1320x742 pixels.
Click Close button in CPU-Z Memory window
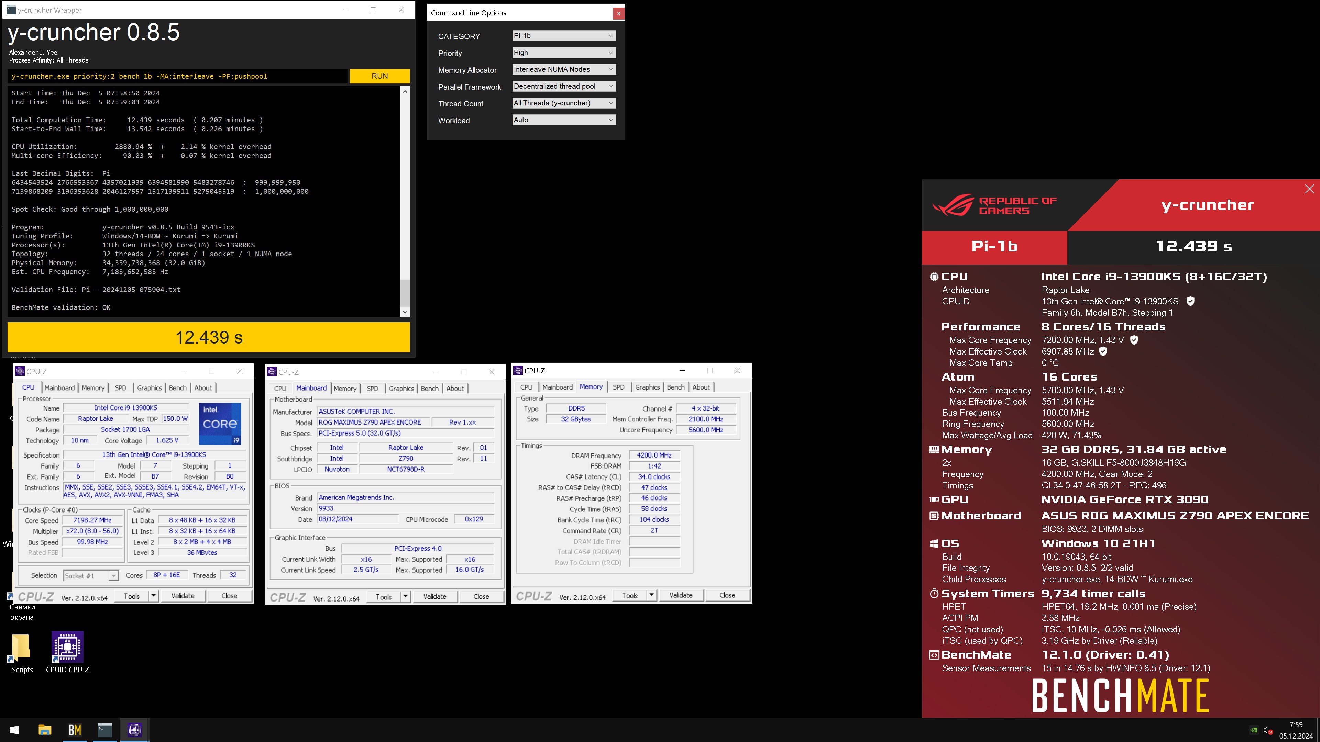coord(727,595)
